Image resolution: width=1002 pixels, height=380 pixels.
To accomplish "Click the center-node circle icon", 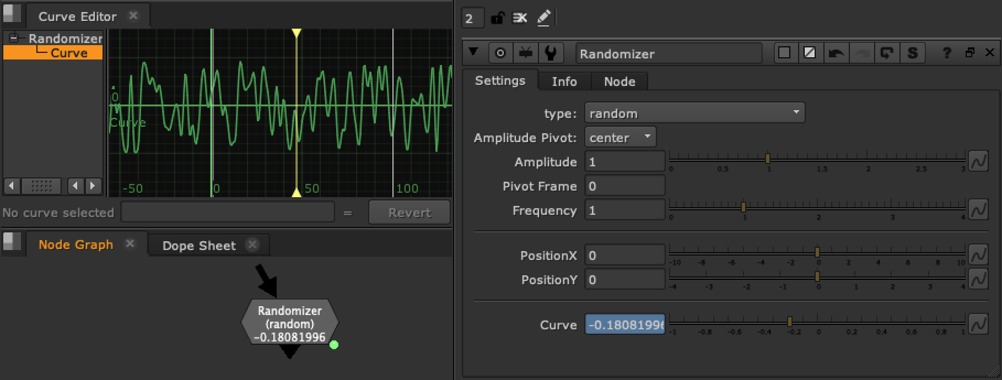I will click(500, 53).
